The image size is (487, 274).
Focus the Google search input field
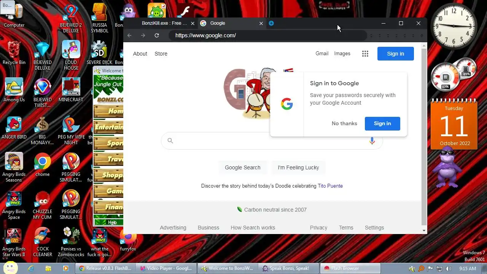pos(272,141)
